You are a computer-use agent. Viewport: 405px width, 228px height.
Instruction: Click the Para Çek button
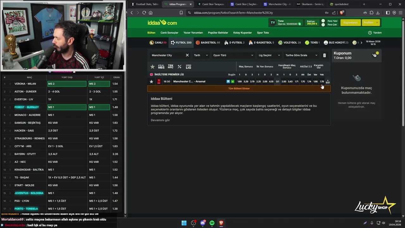click(332, 25)
